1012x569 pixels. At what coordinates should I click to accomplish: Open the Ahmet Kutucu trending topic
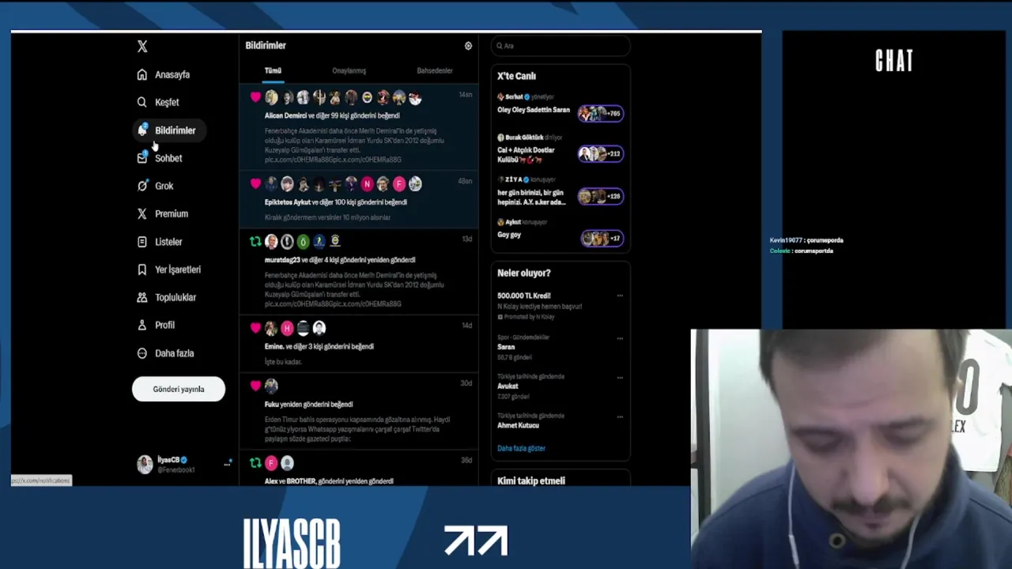click(560, 421)
